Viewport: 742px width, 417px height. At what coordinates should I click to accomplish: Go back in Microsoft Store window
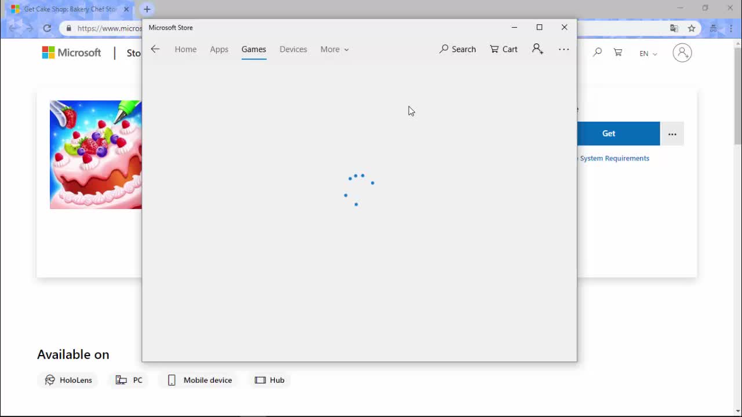155,49
